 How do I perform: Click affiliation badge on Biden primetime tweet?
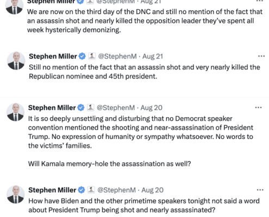click(x=91, y=190)
